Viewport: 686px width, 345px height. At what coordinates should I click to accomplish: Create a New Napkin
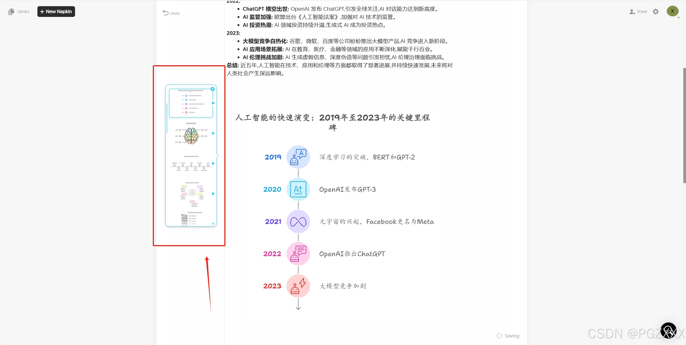pyautogui.click(x=56, y=12)
